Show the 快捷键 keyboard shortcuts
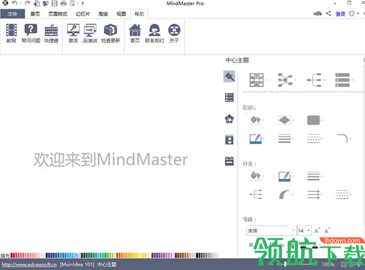 coord(51,33)
